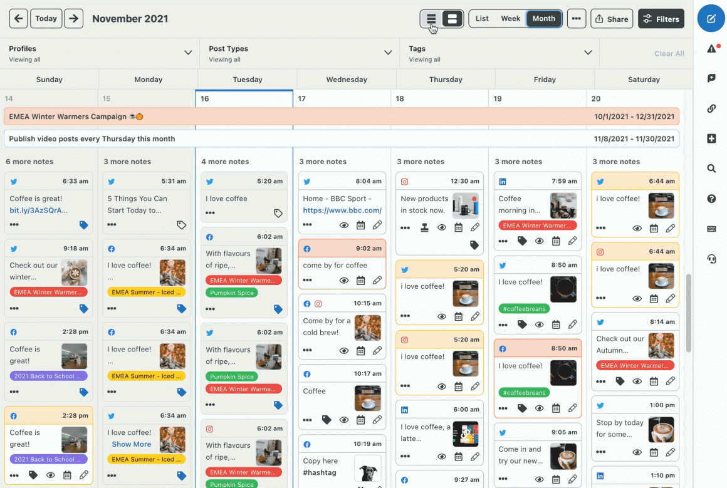The image size is (727, 488).
Task: Switch to the expanded card view toggle
Action: click(452, 19)
